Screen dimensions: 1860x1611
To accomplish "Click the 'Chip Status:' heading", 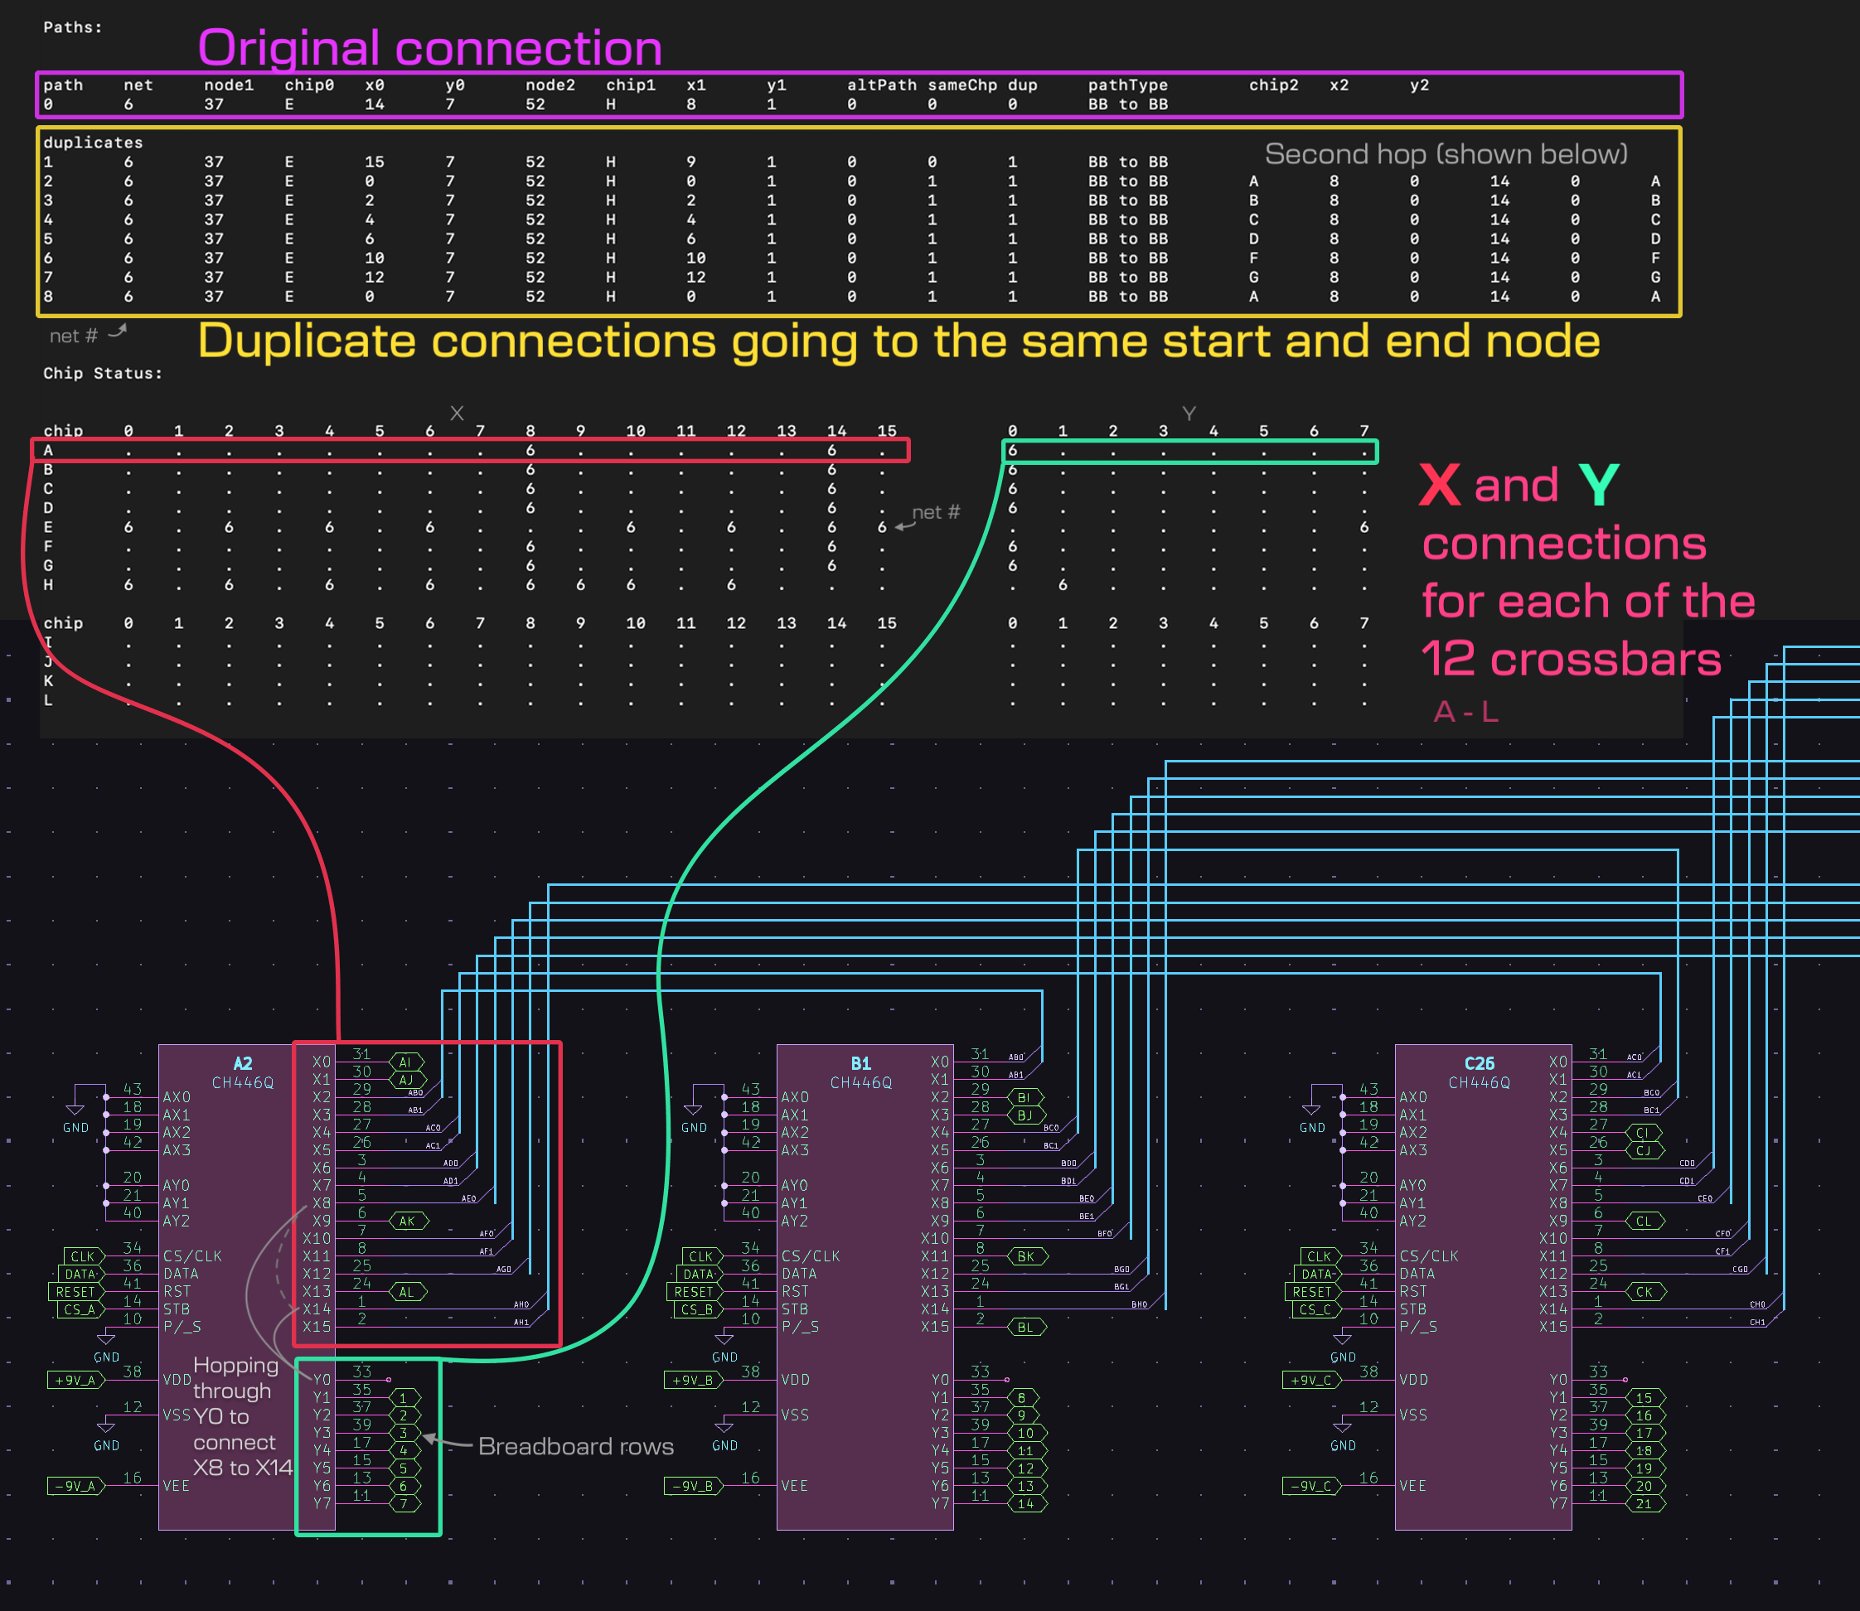I will pos(104,373).
